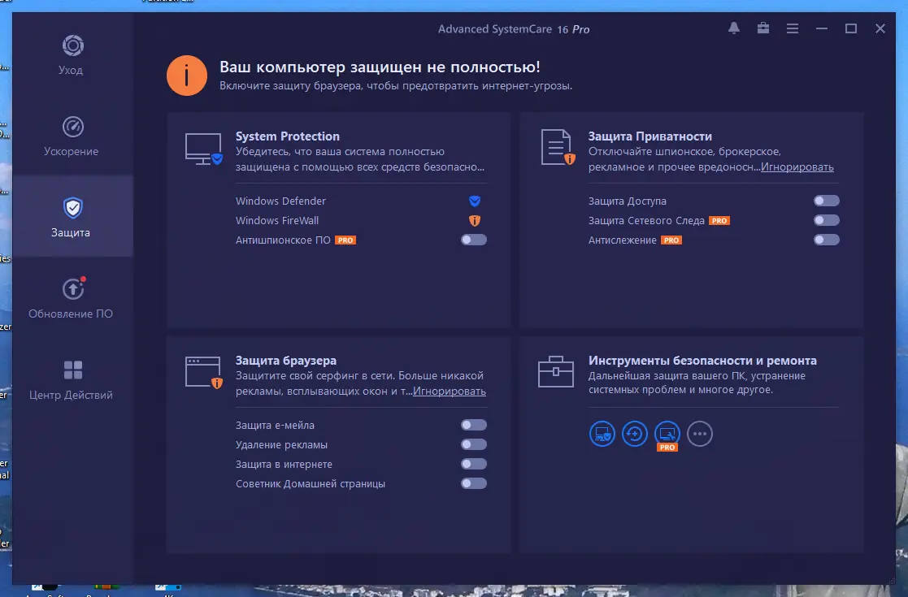908x597 pixels.
Task: Click the Защита Приватности heading
Action: tap(650, 136)
